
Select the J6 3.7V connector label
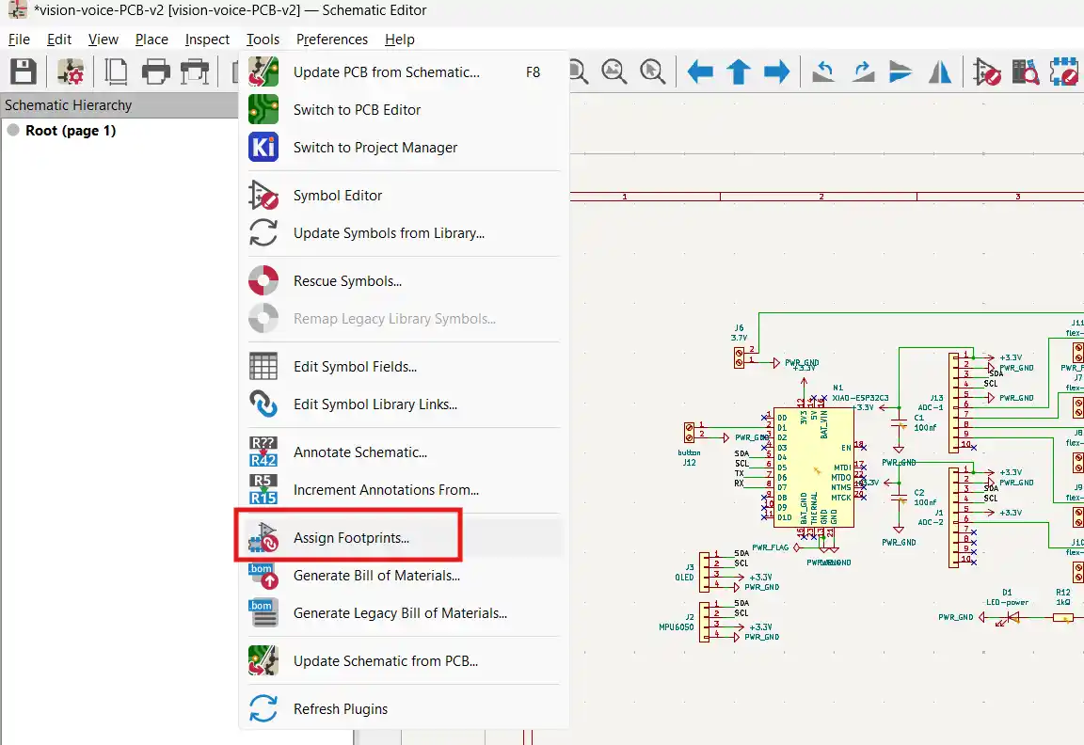[x=739, y=332]
